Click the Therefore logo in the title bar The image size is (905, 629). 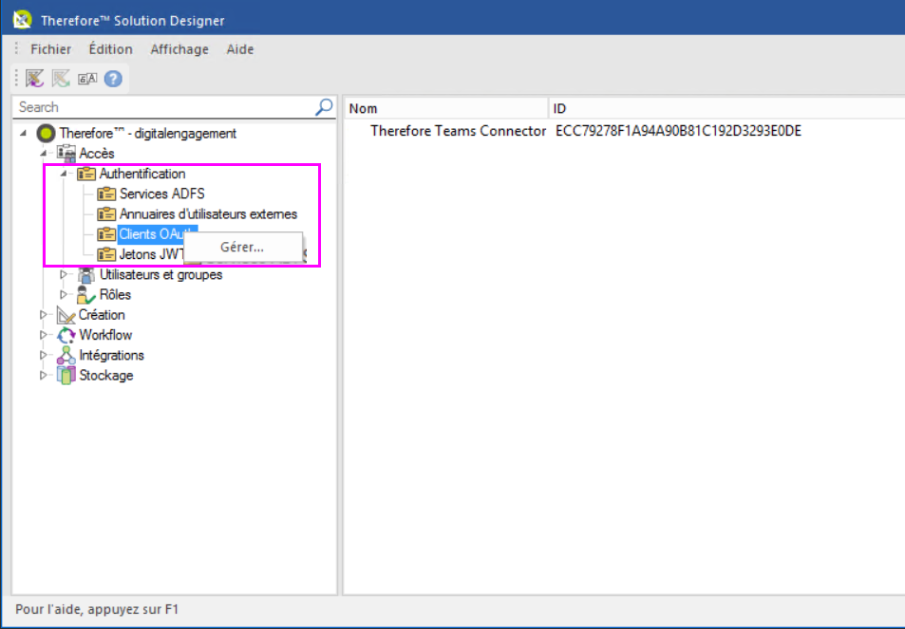click(23, 20)
